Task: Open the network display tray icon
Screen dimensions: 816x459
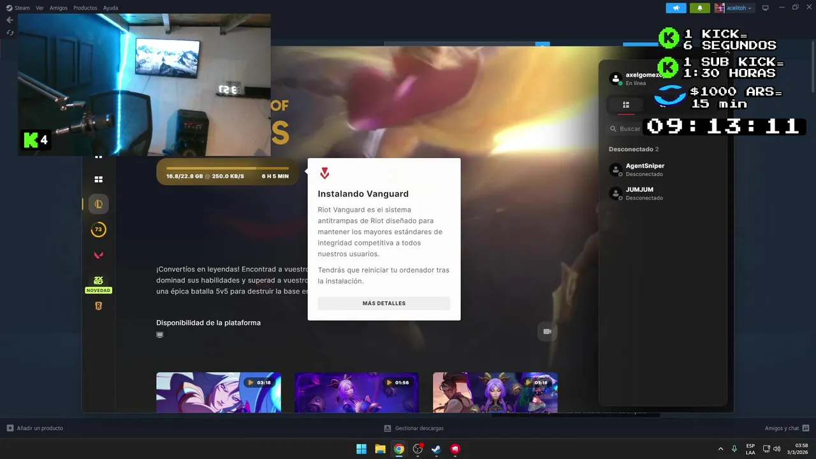Action: (766, 449)
